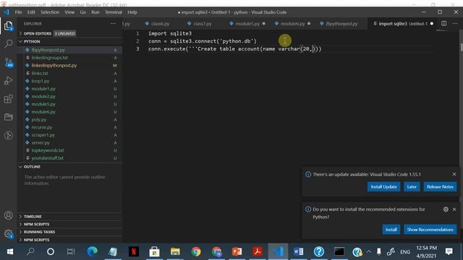
Task: Place cursor on line 2 of code
Action: click(x=203, y=41)
